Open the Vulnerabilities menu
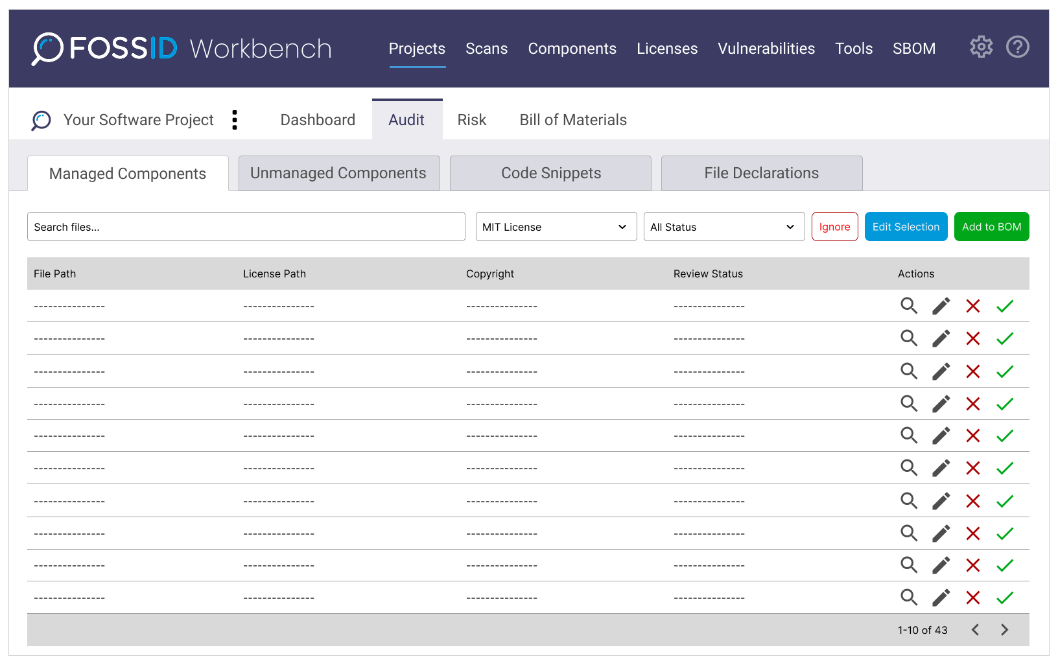Screen dimensions: 1058x665 point(766,49)
